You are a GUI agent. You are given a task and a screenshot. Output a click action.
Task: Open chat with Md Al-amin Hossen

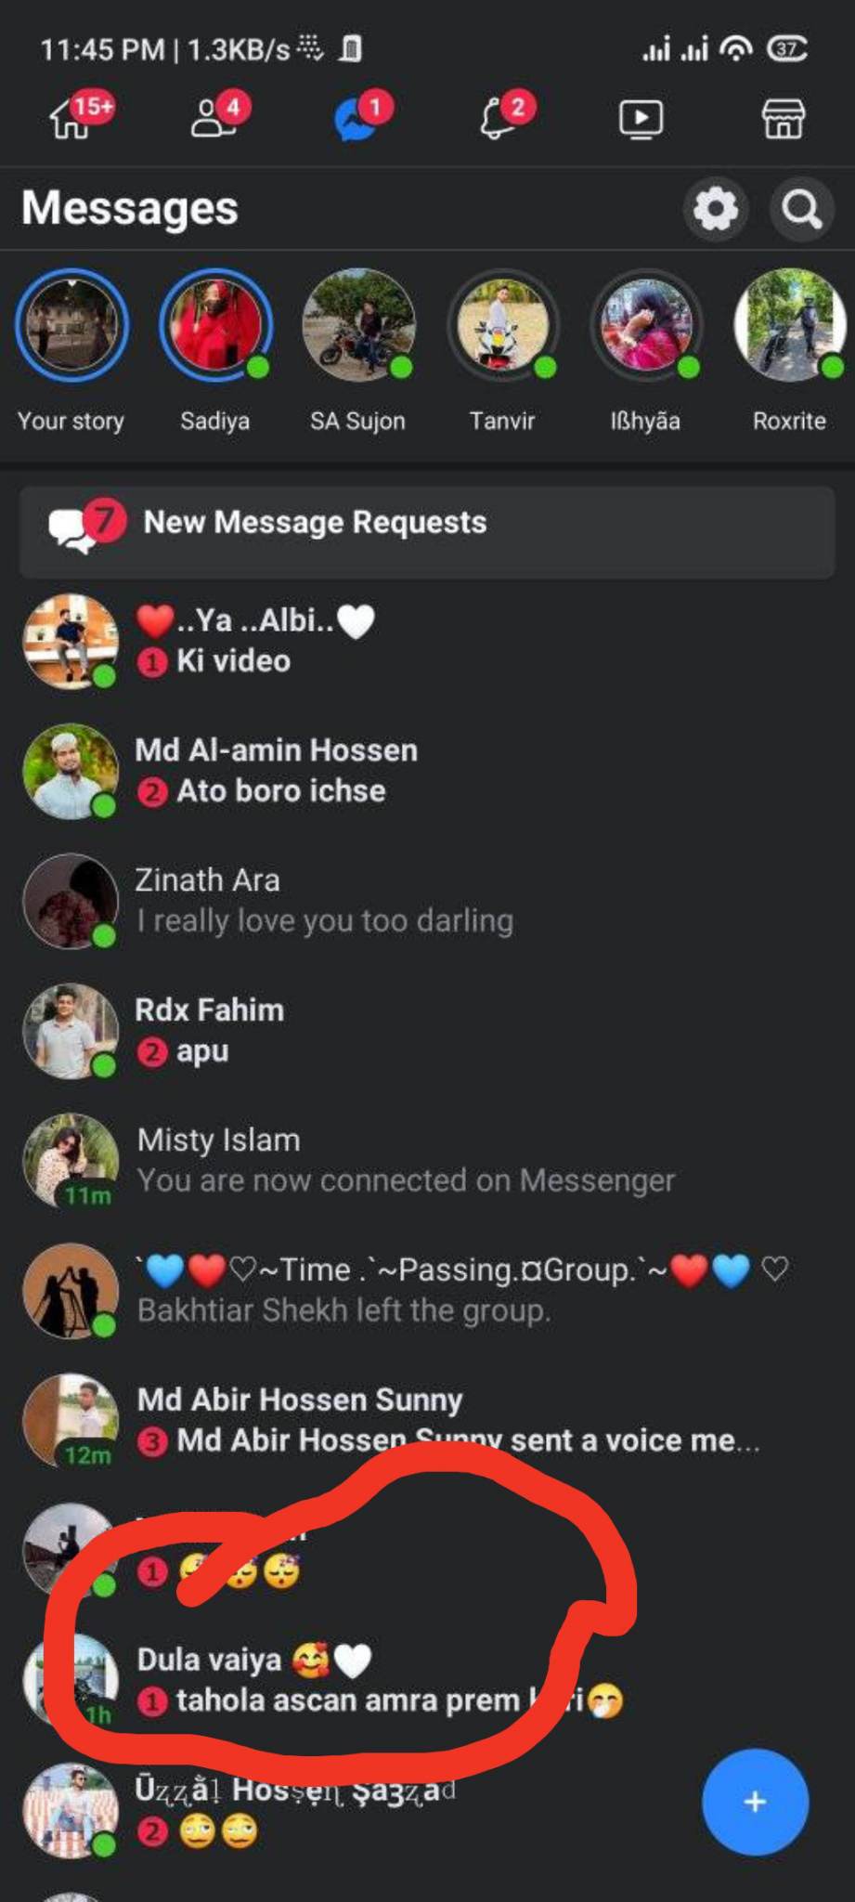[427, 771]
